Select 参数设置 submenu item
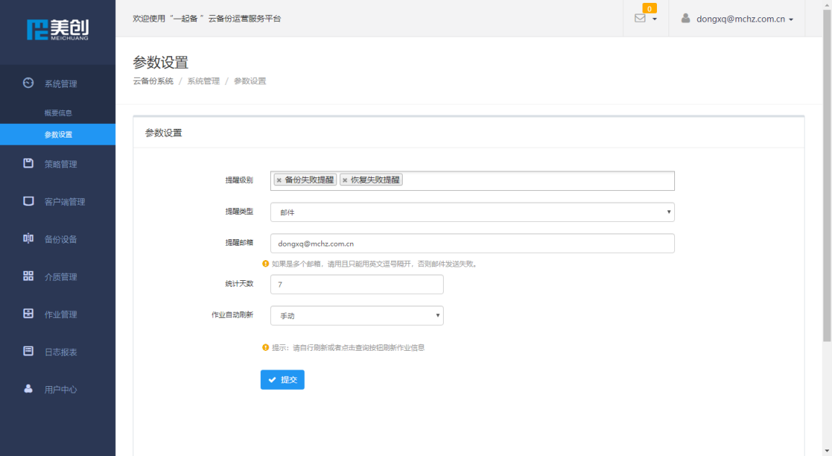The height and width of the screenshot is (456, 832). coord(58,134)
